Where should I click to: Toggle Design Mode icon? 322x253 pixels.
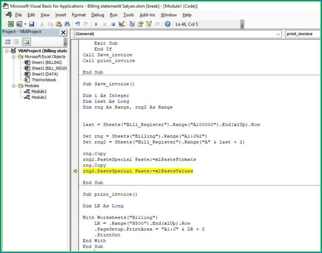click(x=121, y=24)
